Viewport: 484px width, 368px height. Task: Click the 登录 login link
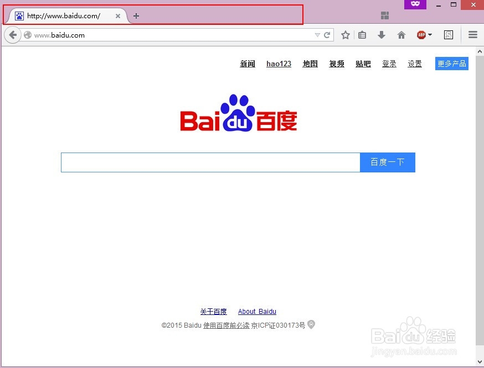(x=389, y=64)
